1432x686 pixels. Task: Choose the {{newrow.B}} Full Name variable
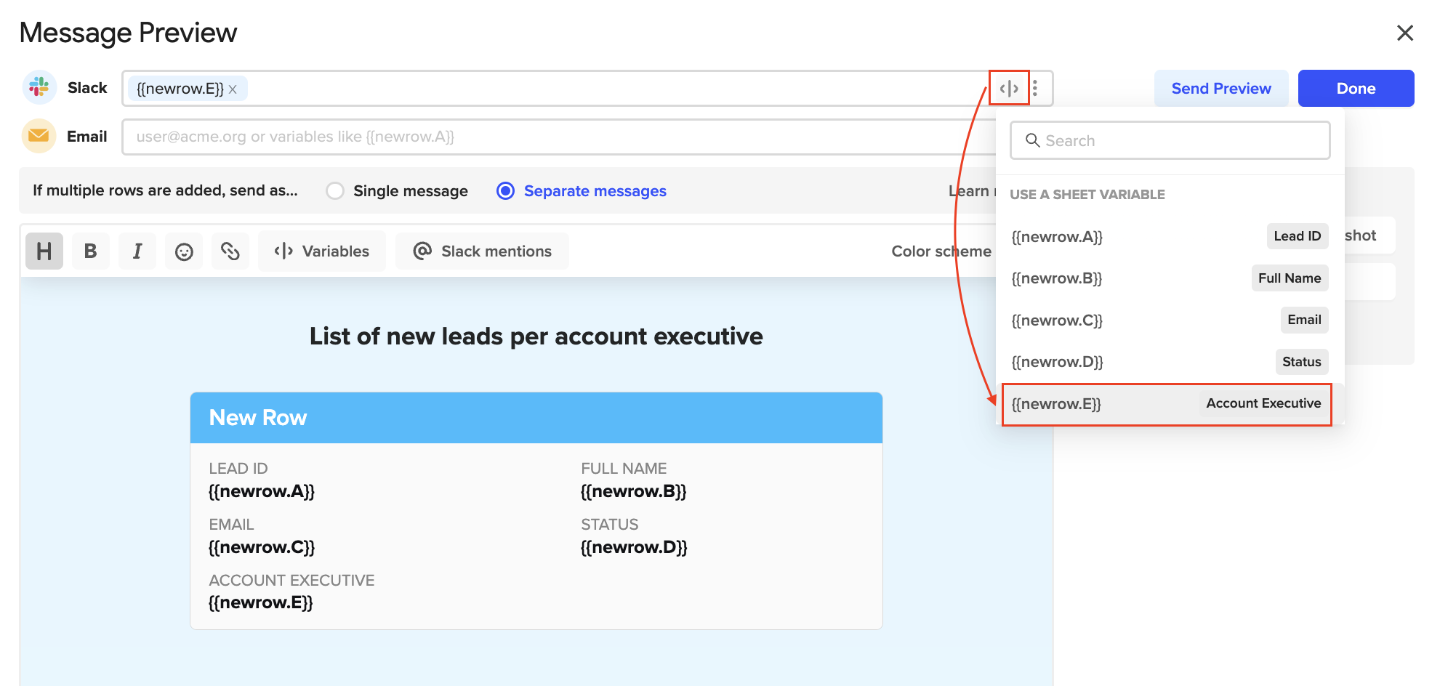pos(1169,278)
